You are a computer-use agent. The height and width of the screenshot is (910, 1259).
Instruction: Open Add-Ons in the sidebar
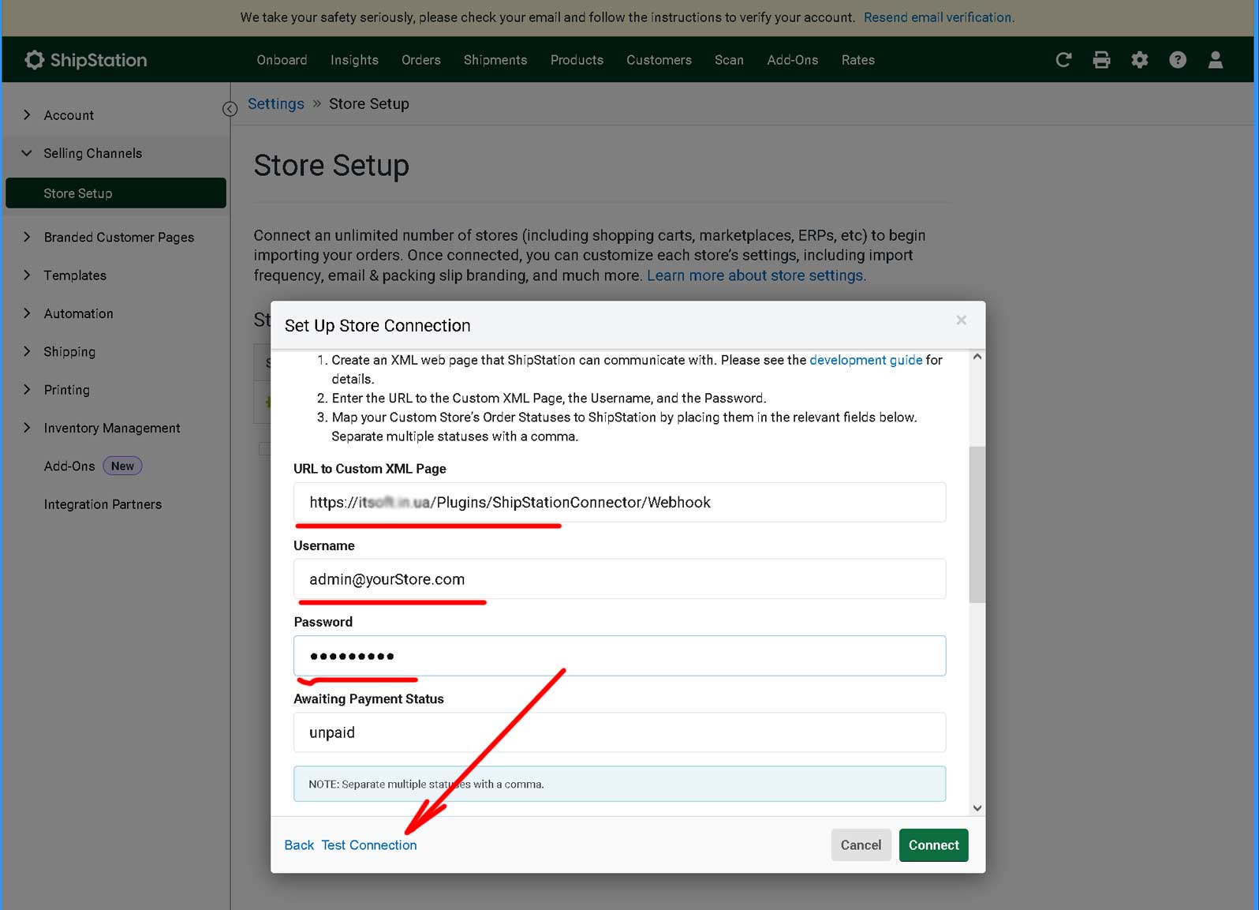click(69, 466)
